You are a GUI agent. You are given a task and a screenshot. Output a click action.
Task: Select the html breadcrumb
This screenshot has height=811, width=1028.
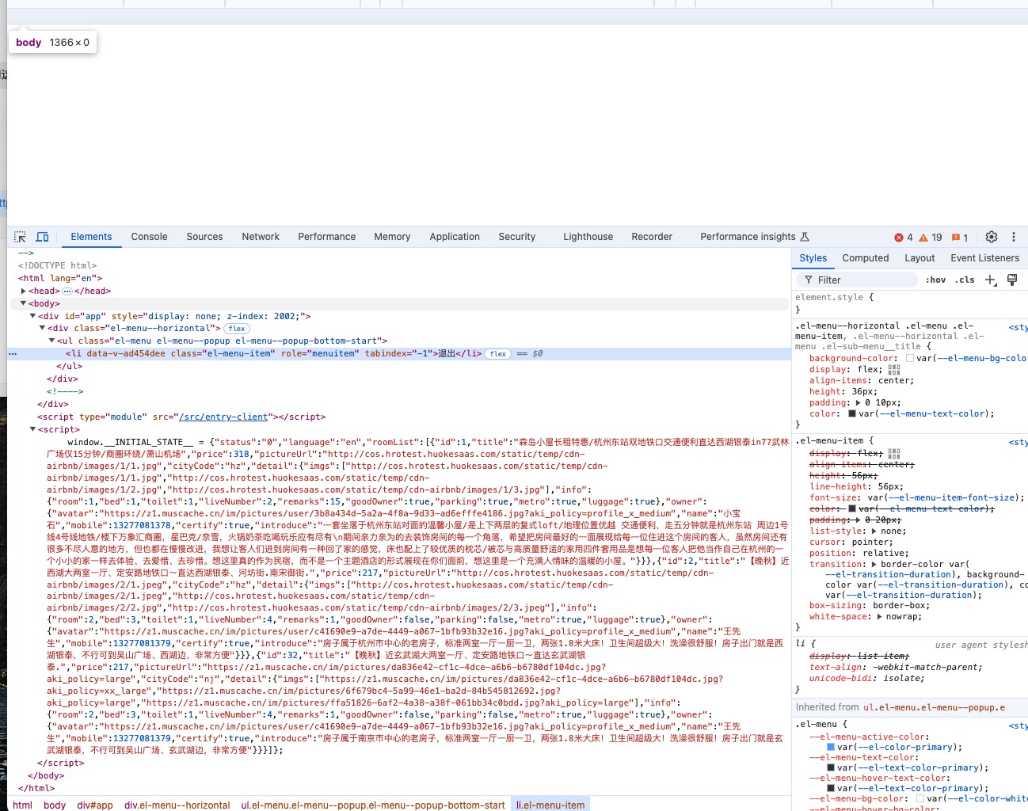[22, 805]
